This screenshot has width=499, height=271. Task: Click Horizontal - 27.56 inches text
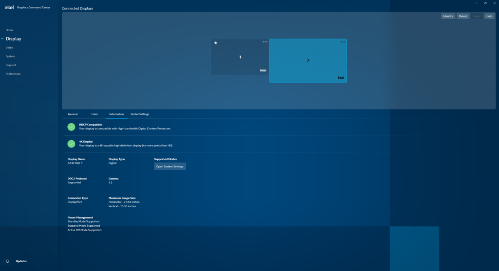coord(124,202)
